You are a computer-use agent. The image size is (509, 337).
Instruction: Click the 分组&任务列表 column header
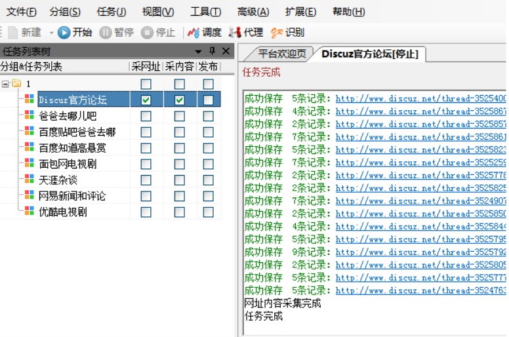[31, 66]
